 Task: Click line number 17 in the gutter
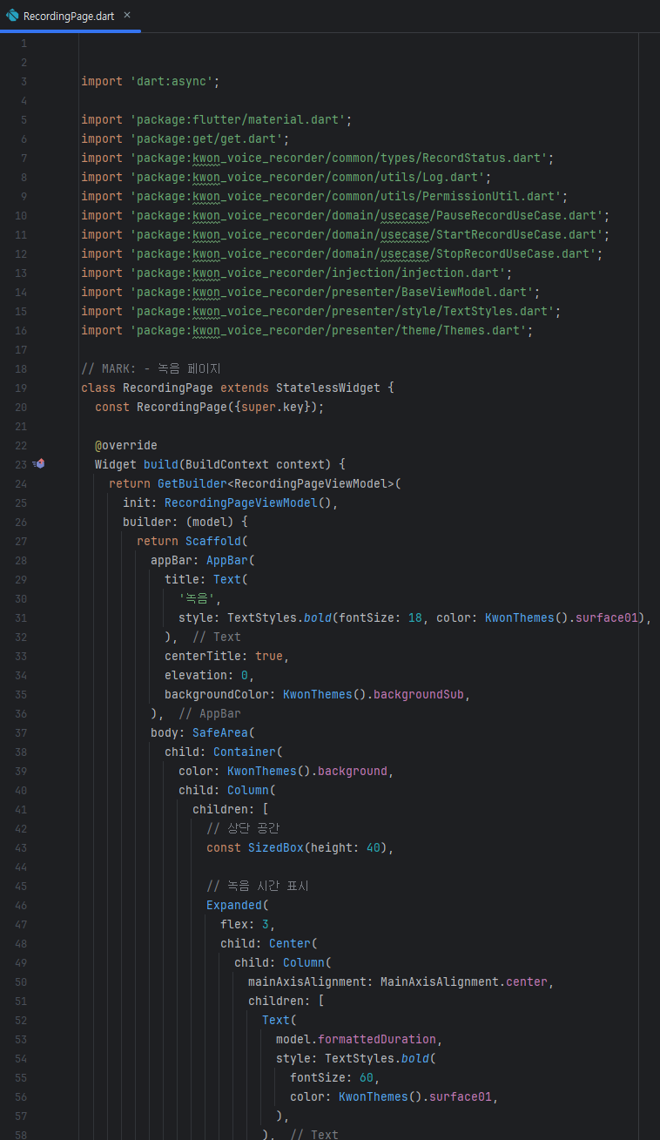(x=21, y=349)
